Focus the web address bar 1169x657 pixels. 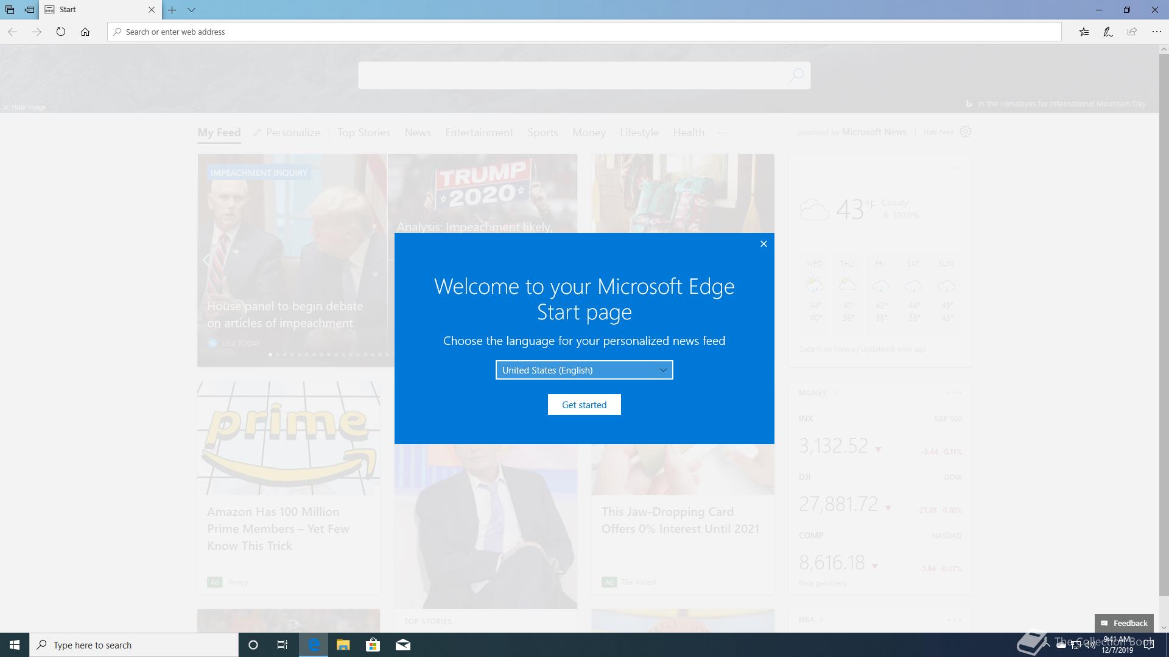click(584, 32)
